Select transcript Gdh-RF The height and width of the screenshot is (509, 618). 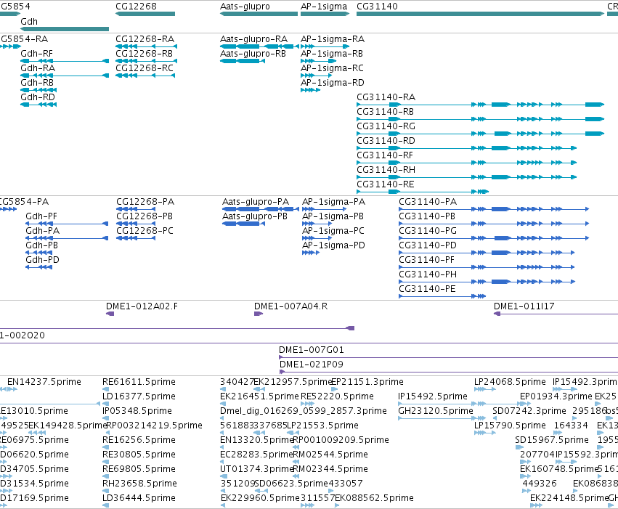pyautogui.click(x=36, y=54)
